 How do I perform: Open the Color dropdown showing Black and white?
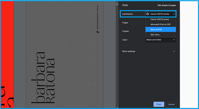click(161, 40)
